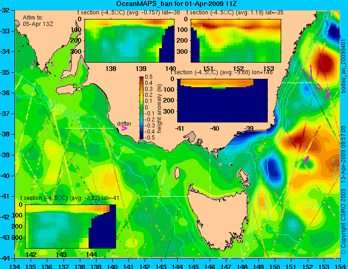This screenshot has height=269, width=348.
Task: Click the magenta drifter marker near 152 east, -39.2
Action: point(307,159)
